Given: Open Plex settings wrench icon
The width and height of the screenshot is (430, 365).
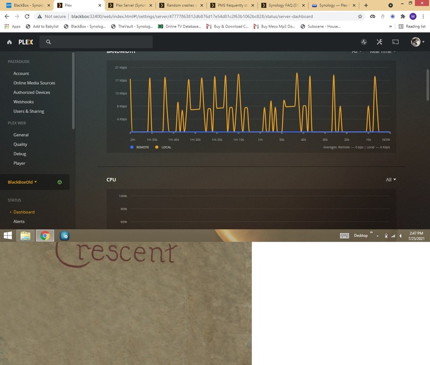Looking at the screenshot, I should click(380, 42).
